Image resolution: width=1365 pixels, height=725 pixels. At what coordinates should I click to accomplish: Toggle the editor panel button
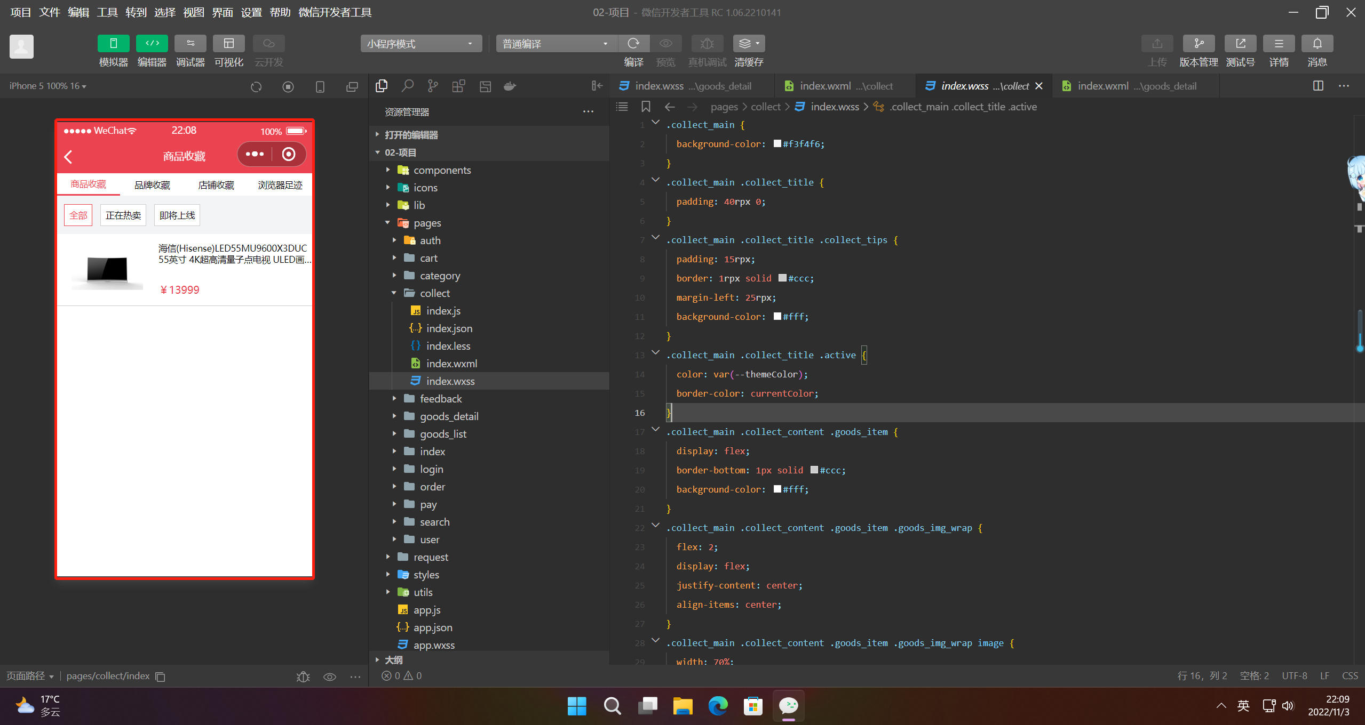152,43
